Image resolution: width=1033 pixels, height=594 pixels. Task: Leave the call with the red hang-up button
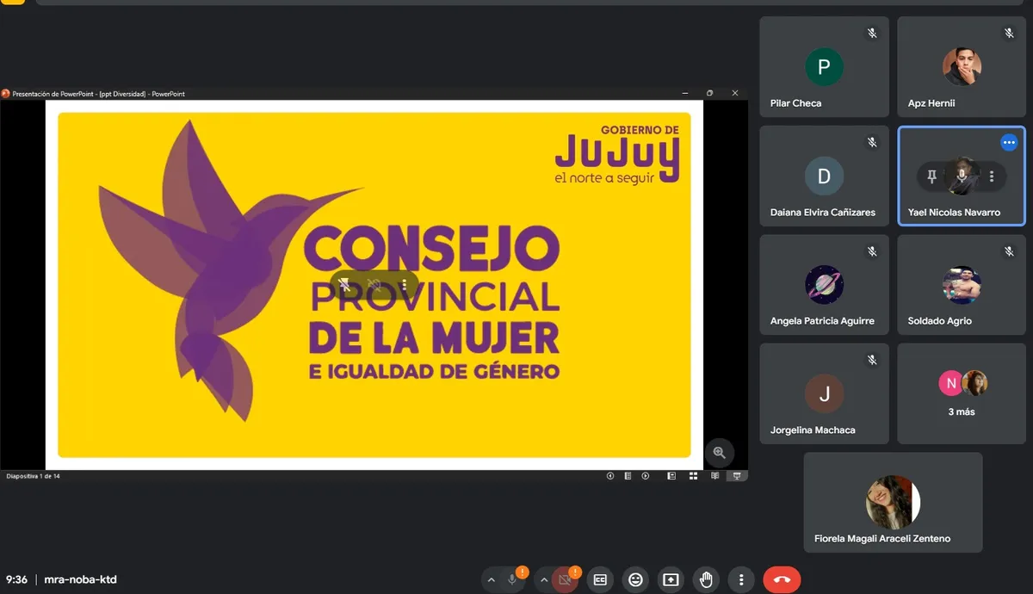(782, 579)
